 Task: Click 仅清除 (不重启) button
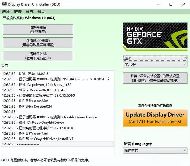(x=38, y=43)
